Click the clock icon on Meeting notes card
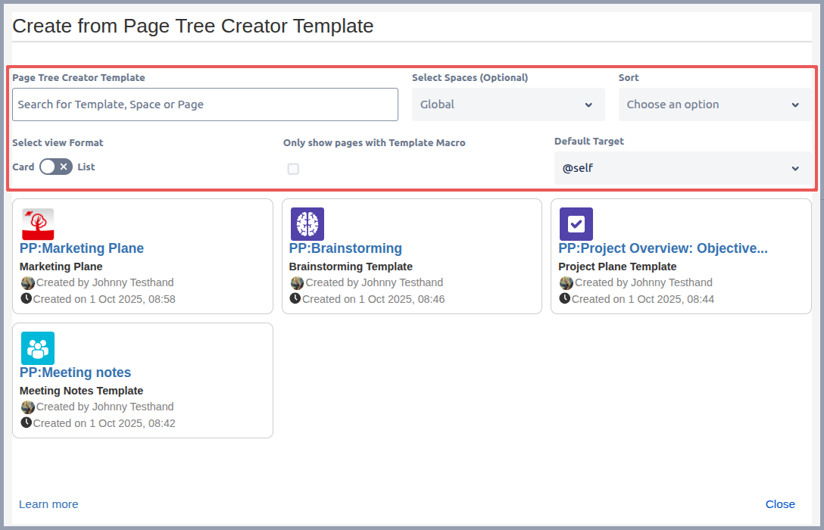This screenshot has width=824, height=530. coord(28,422)
